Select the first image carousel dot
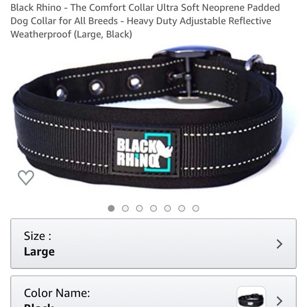The width and height of the screenshot is (307, 307). pos(111,209)
